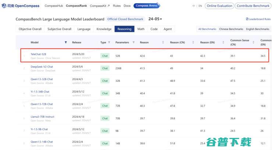Viewport: 272px width, 150px height.
Task: Switch language to EN
Action: 200,6
